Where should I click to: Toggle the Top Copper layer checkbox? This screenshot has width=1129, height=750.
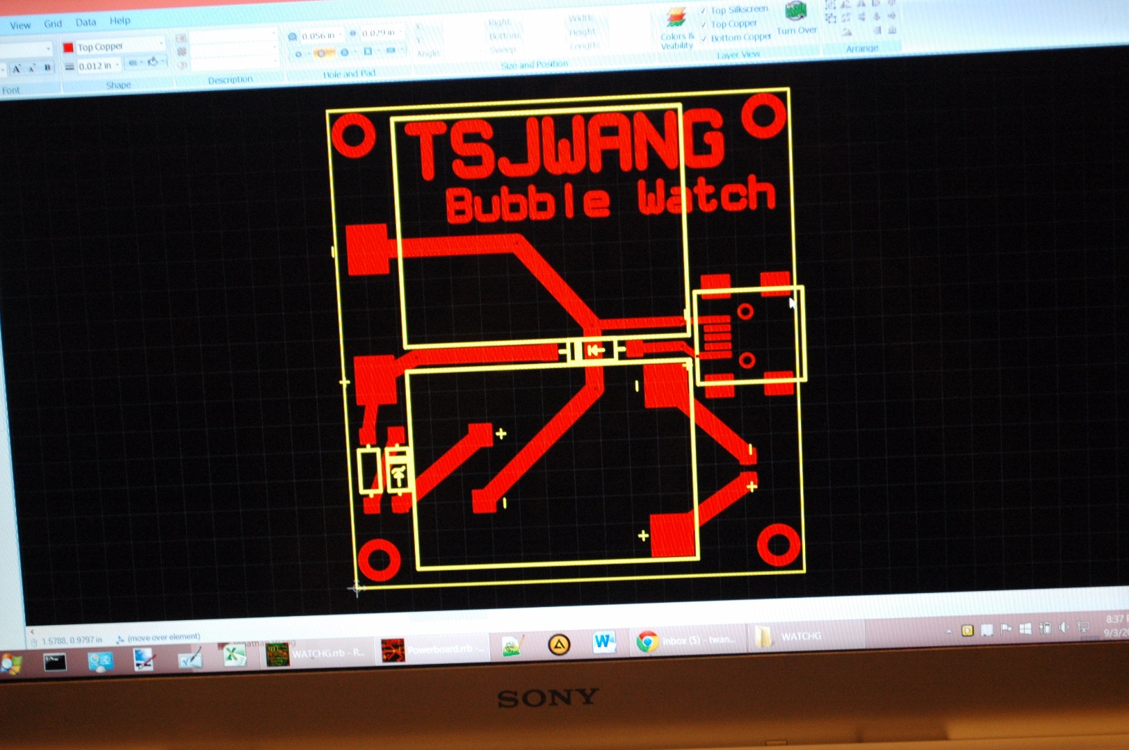pos(704,24)
